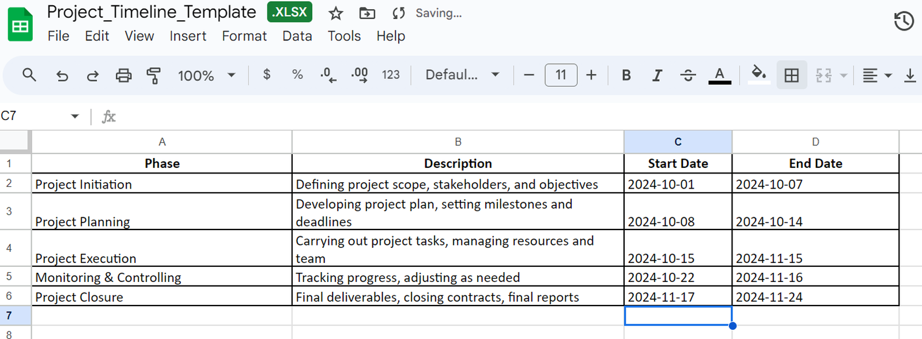Click the redo arrow icon
922x339 pixels.
pos(92,76)
